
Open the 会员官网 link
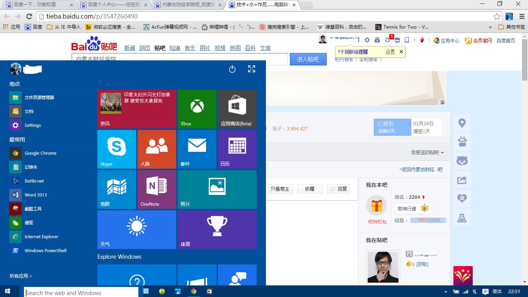tap(479, 41)
